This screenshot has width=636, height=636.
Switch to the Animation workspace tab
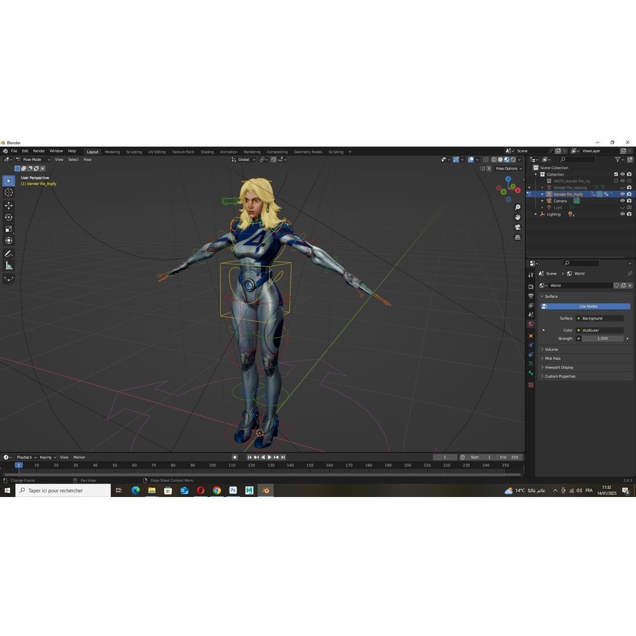[x=228, y=152]
